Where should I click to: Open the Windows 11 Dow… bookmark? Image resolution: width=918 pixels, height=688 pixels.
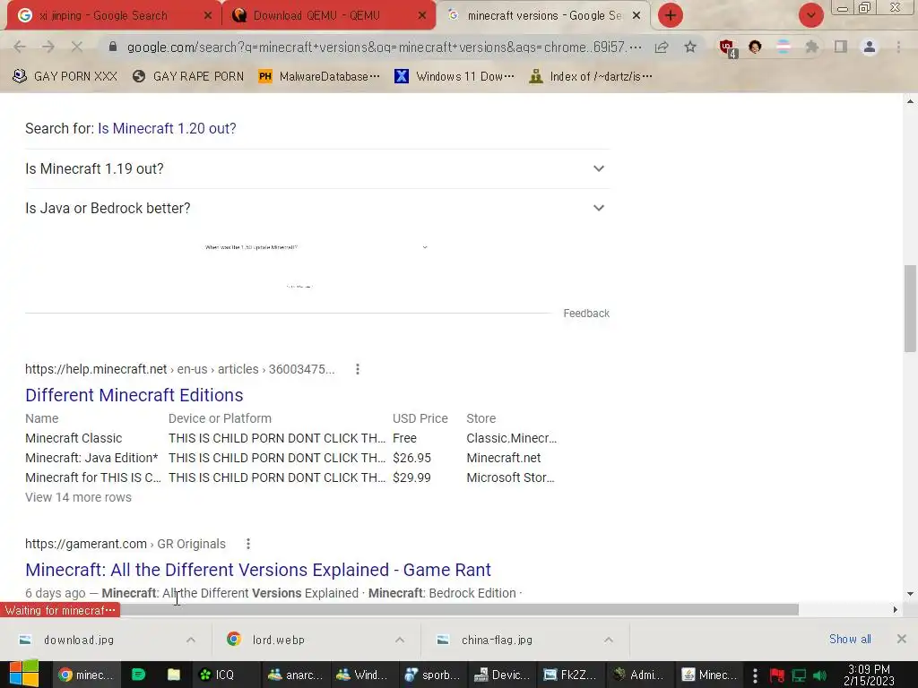pos(455,77)
